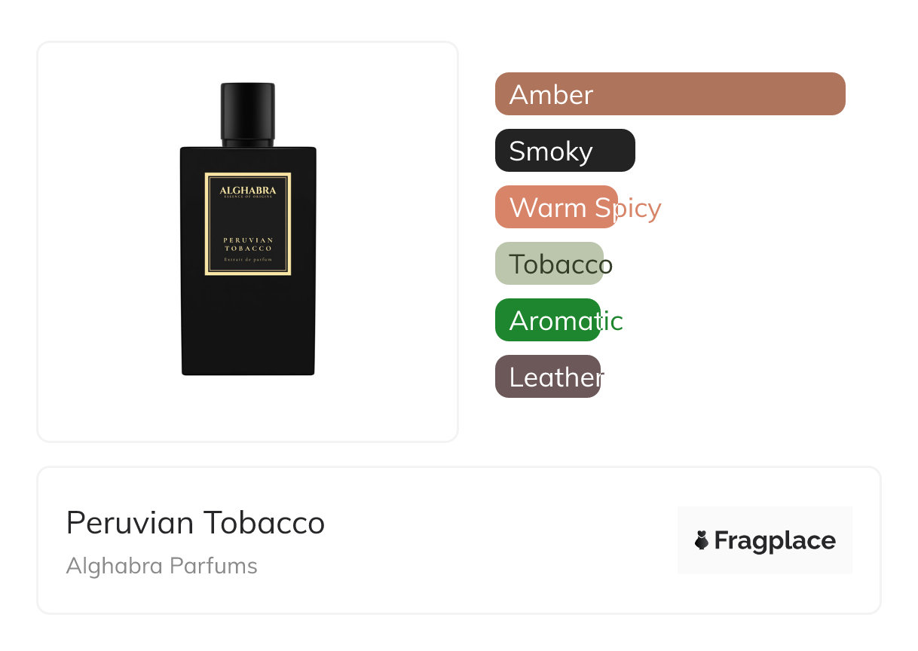Open the Alghabra Parfums brand link

(x=162, y=566)
